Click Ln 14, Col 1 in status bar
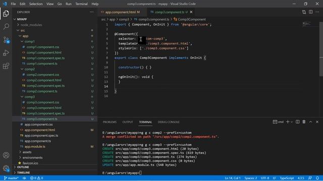 [x=233, y=178]
